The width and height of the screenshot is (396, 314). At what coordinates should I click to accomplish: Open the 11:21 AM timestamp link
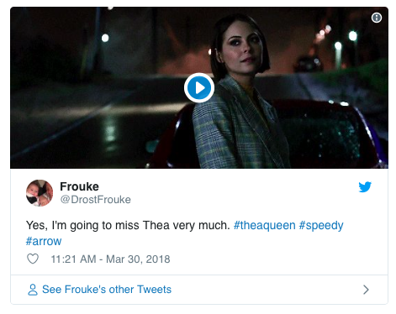coord(73,259)
